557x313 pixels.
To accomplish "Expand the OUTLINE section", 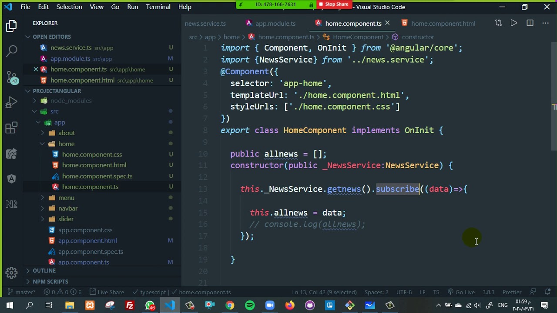I will (44, 270).
